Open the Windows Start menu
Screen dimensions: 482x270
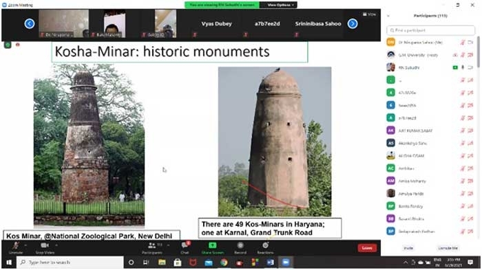(8, 262)
